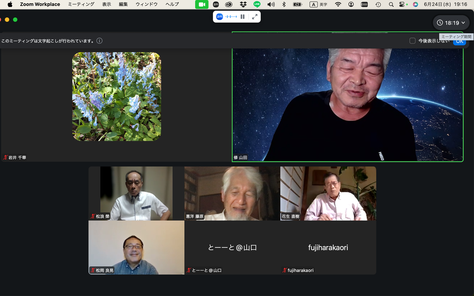Open the 表示 menu
The image size is (474, 296).
(x=107, y=4)
